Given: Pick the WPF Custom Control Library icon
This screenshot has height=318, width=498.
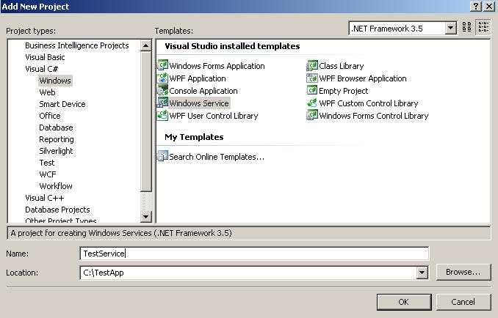Looking at the screenshot, I should [312, 103].
